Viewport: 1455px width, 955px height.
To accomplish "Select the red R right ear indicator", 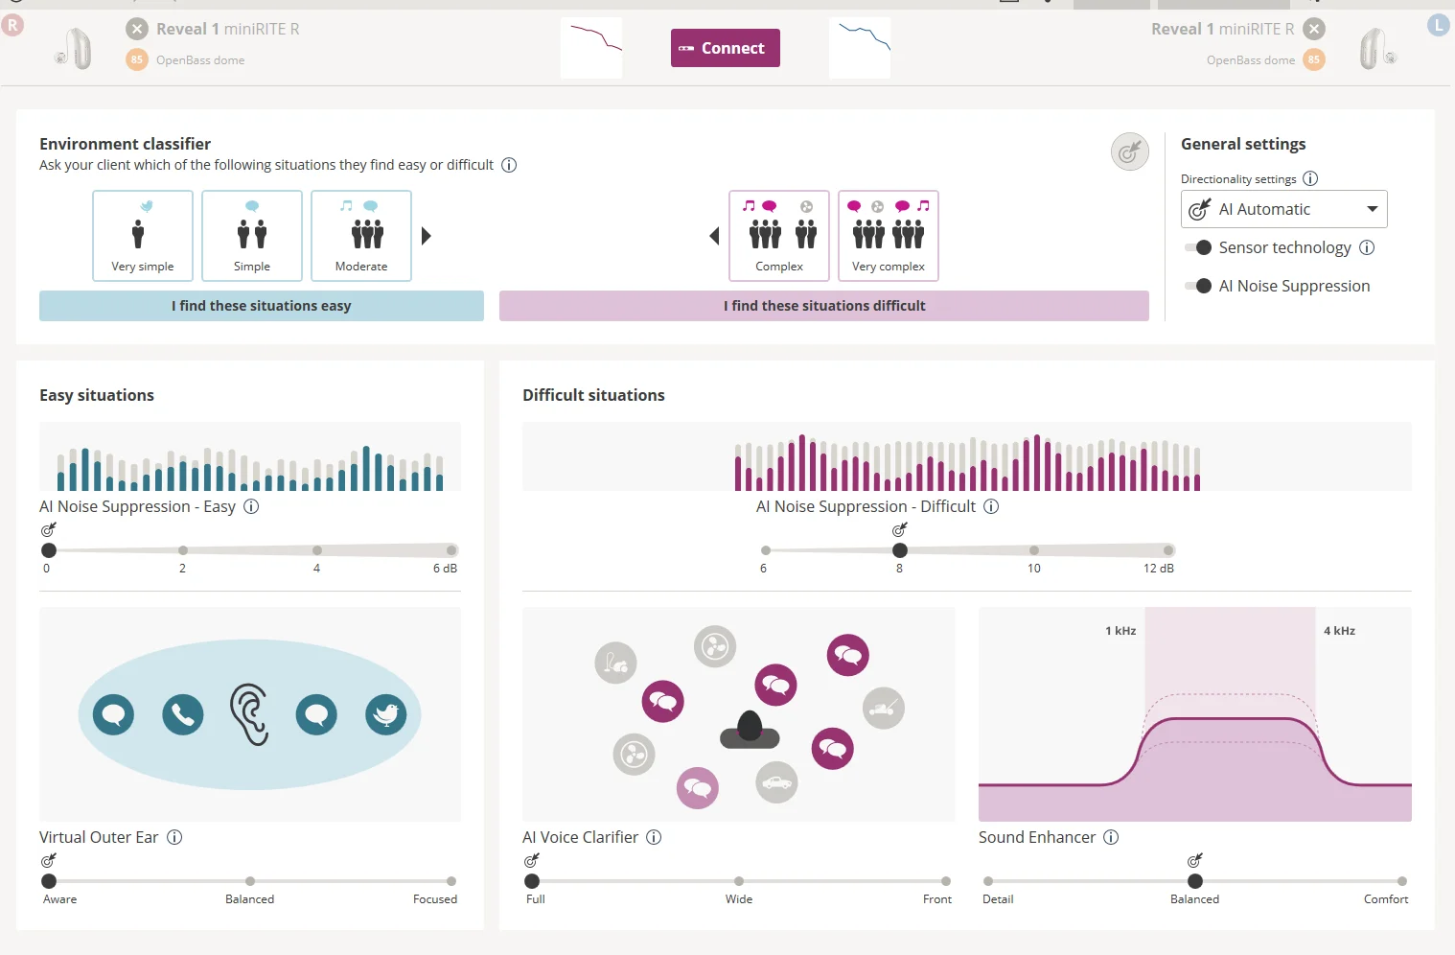I will (12, 26).
